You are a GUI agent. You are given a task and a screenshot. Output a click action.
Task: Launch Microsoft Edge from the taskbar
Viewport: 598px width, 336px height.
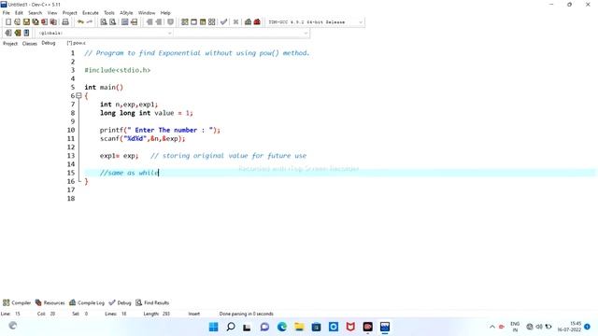[x=282, y=327]
